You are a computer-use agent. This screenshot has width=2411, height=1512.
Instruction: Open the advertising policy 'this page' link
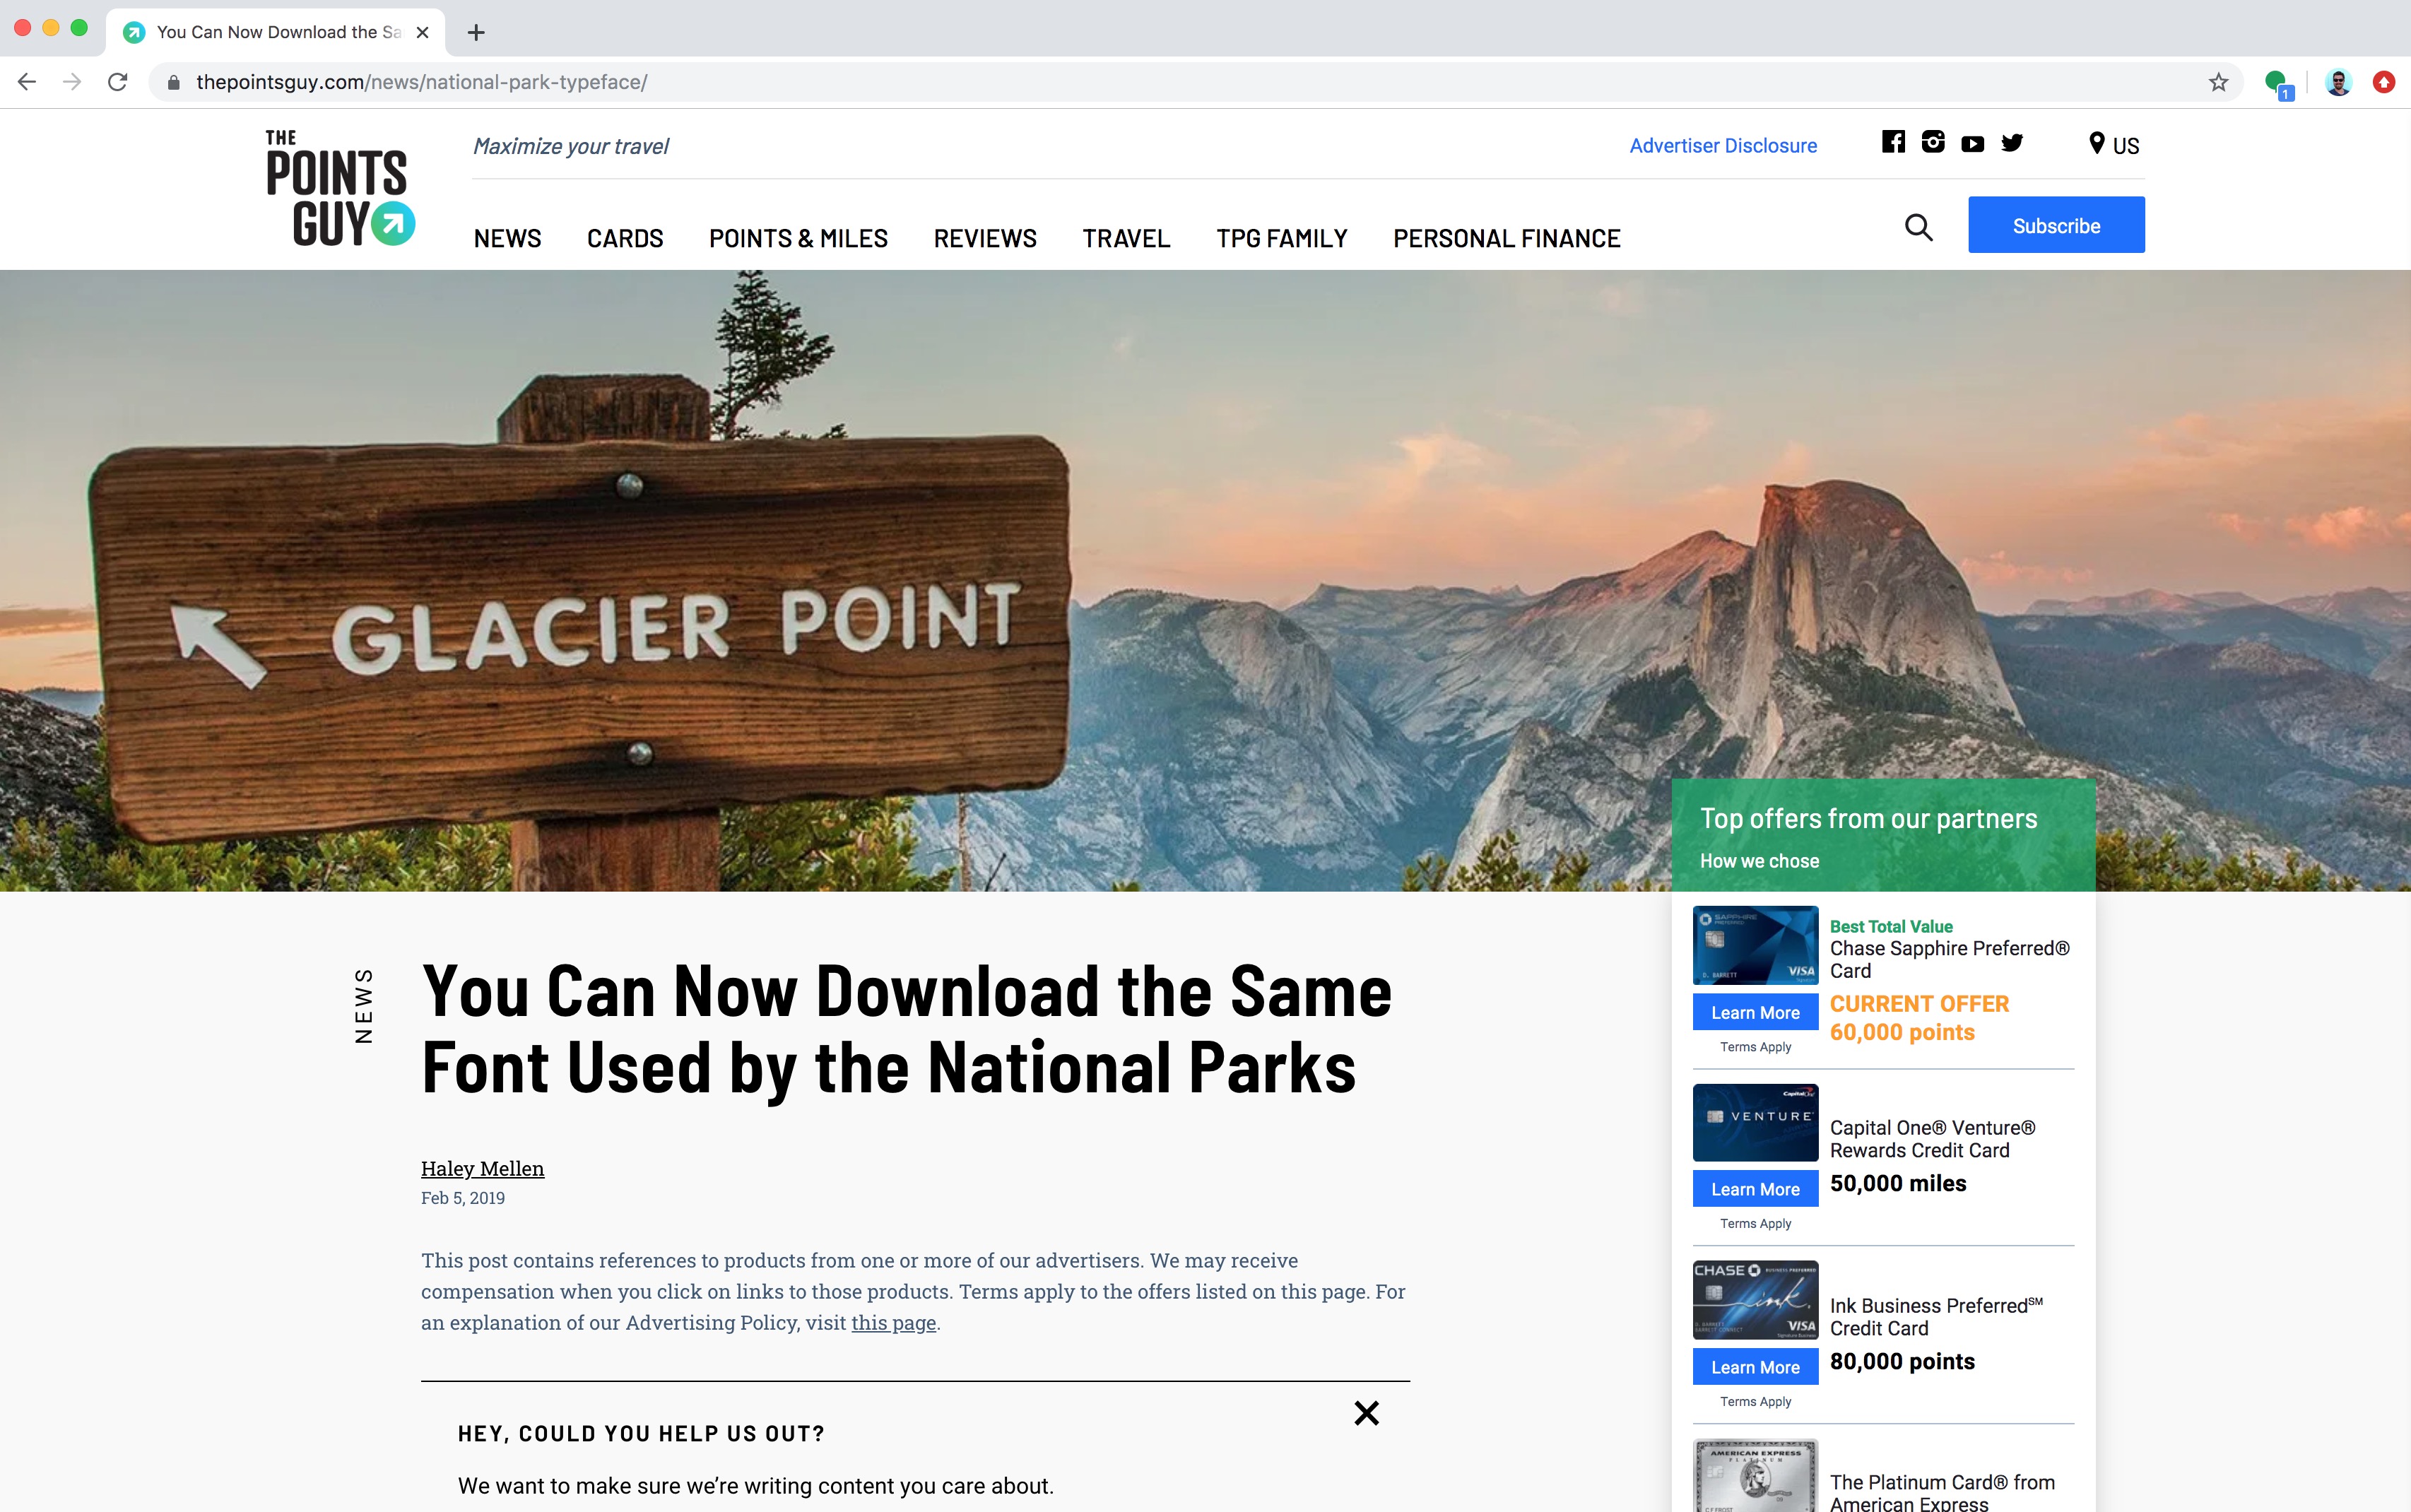click(893, 1322)
